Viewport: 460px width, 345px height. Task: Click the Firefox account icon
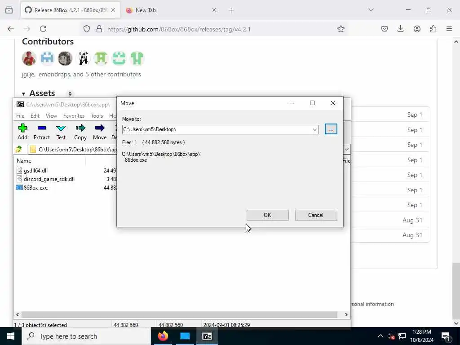click(417, 29)
